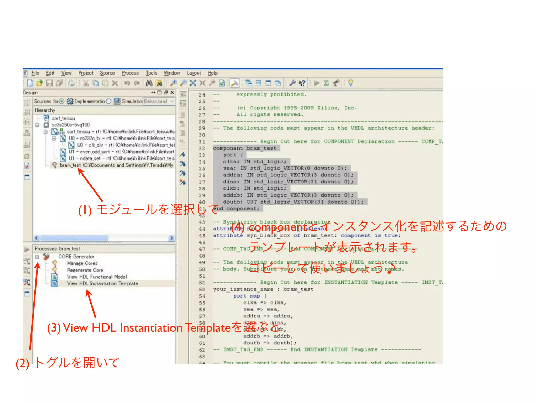Open the View menu
Image resolution: width=538 pixels, height=403 pixels.
click(66, 73)
